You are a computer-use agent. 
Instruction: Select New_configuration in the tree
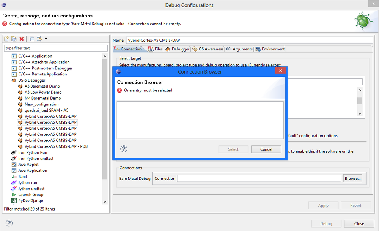coord(42,104)
